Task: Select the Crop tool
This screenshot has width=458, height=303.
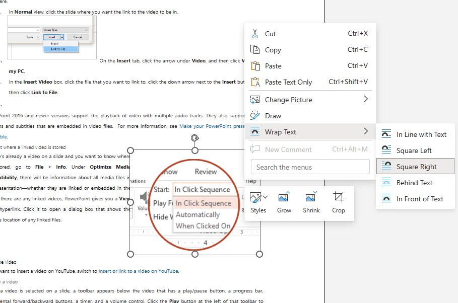Action: (x=338, y=203)
